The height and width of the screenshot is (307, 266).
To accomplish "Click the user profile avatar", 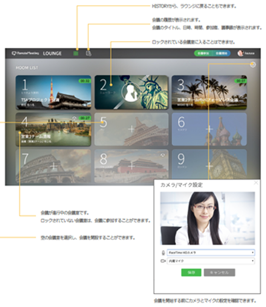I will click(x=241, y=53).
